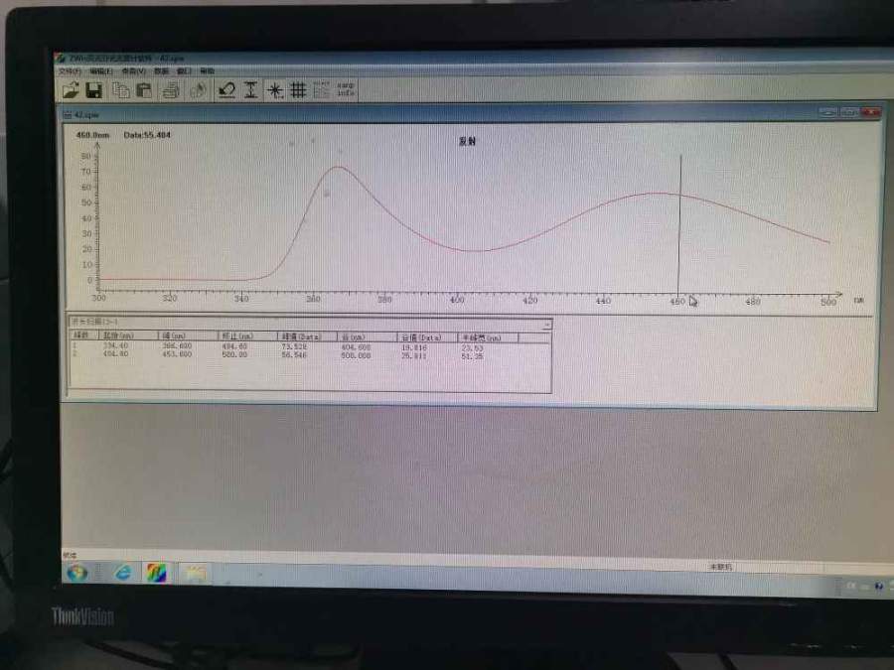Click the Open file toolbar icon
The height and width of the screenshot is (670, 894).
[71, 89]
